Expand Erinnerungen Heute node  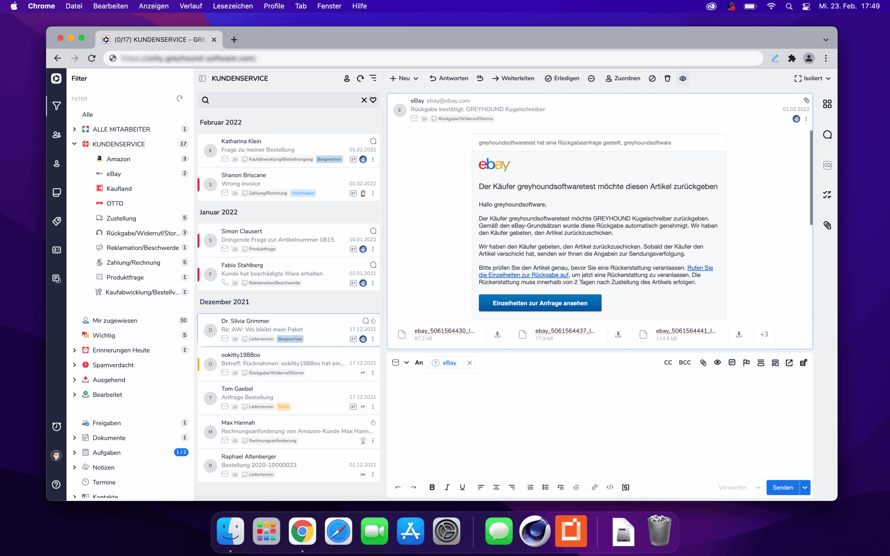[x=74, y=350]
